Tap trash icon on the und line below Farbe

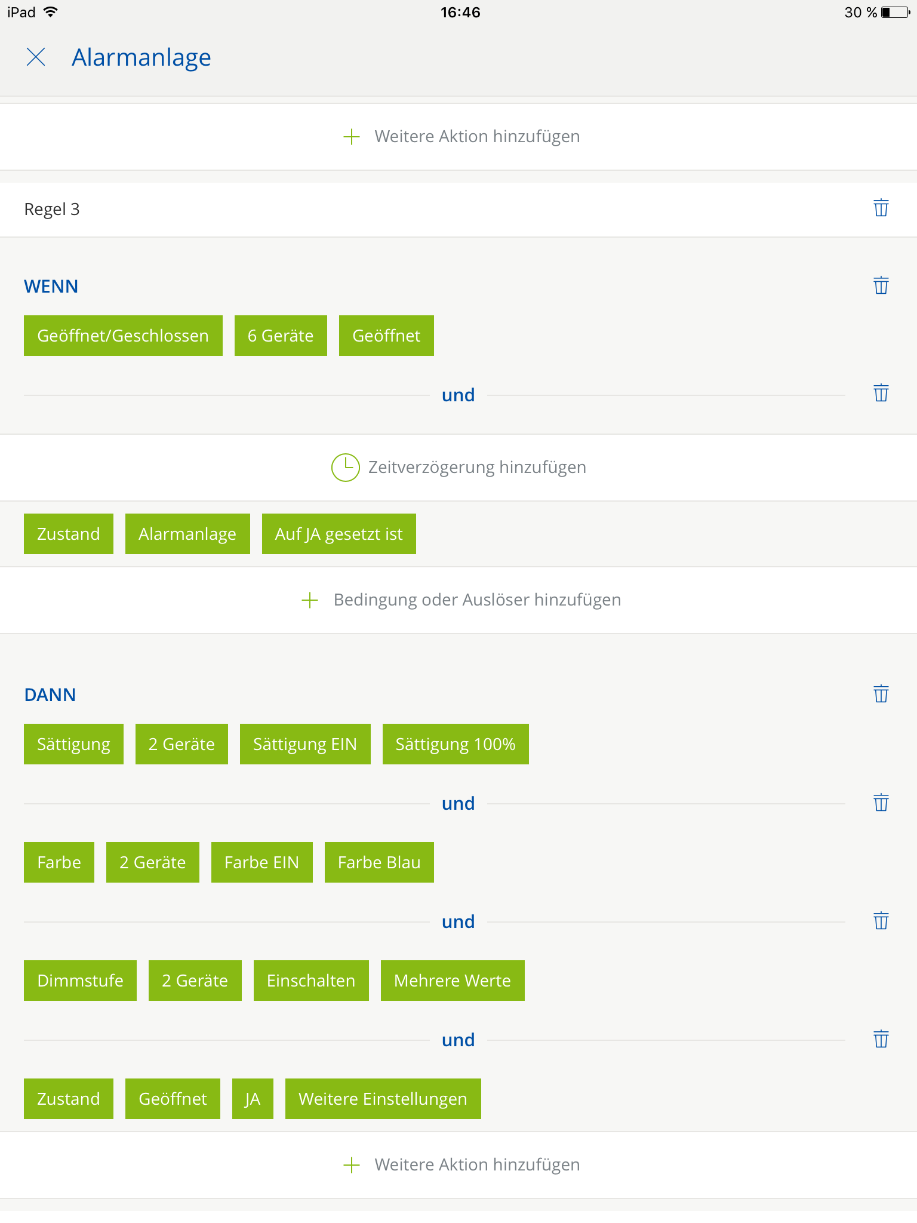[881, 921]
